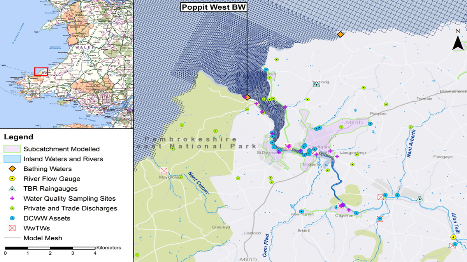Image resolution: width=467 pixels, height=262 pixels.
Task: Click the kilometres scale bar
Action: point(50,248)
